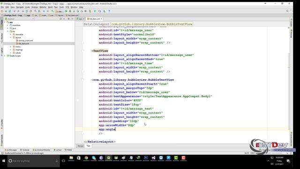Click RelativeLayout in XML breadcrumb
The width and height of the screenshot is (300, 169).
[97, 24]
